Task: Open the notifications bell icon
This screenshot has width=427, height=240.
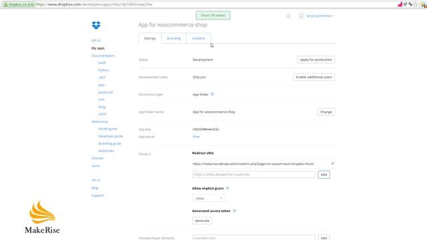Action: [x=288, y=16]
